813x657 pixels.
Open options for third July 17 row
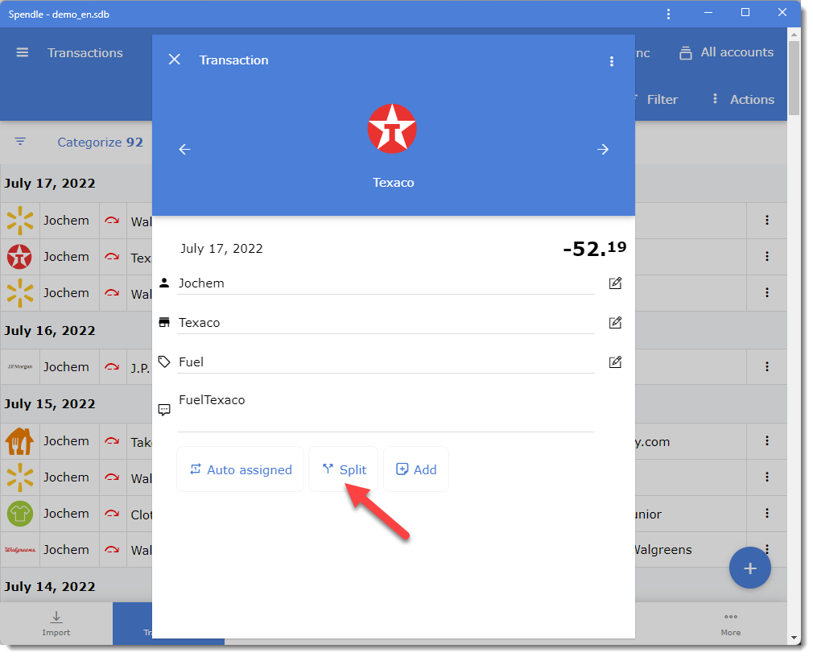(x=767, y=293)
